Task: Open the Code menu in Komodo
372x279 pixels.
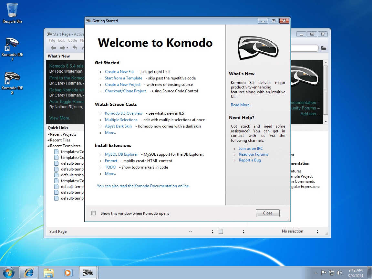Action: click(x=72, y=40)
